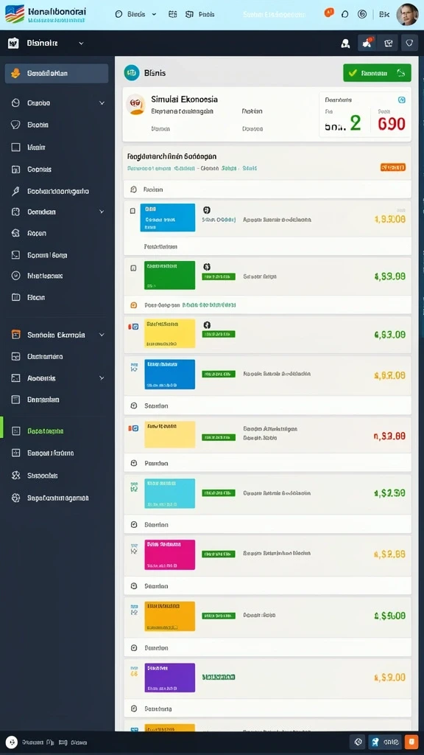Open the bell notifications icon
424x755 pixels.
click(344, 15)
